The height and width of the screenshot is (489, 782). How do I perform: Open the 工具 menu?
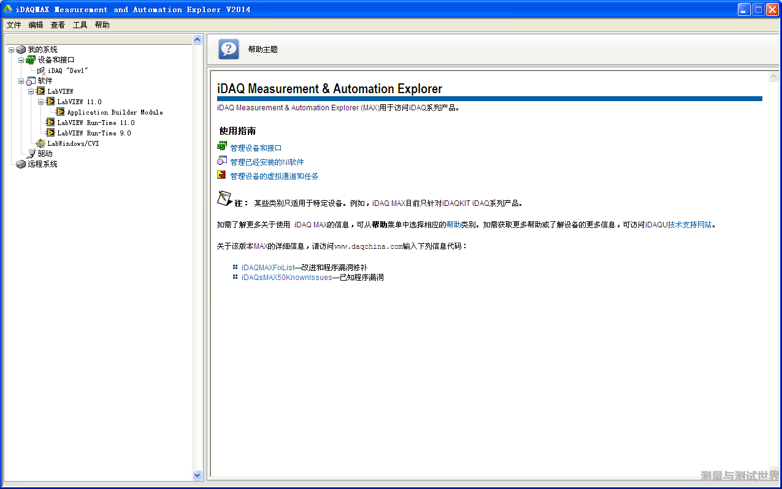point(80,25)
